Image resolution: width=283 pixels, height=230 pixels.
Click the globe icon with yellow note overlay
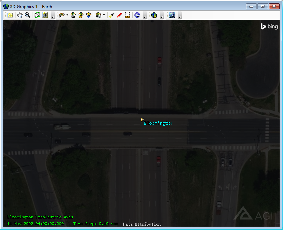point(154,15)
